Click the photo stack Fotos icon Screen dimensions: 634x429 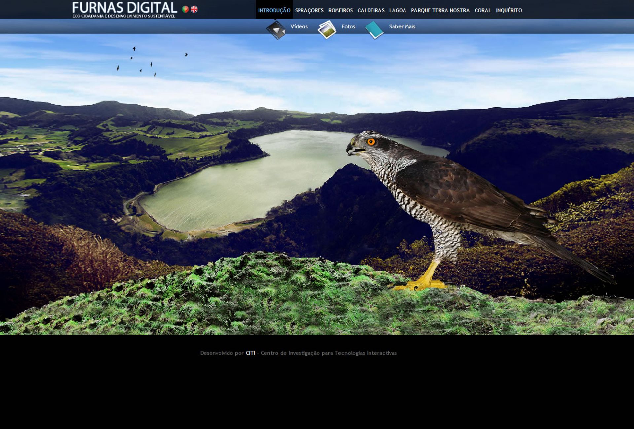click(327, 30)
